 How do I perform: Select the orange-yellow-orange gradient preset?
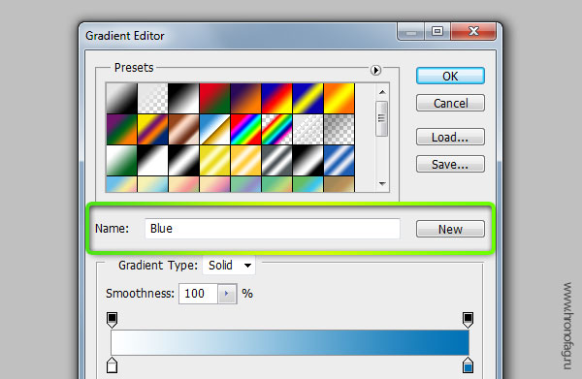[339, 98]
